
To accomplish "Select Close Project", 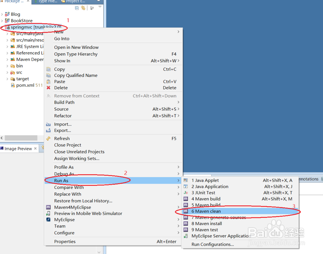I will [x=113, y=145].
